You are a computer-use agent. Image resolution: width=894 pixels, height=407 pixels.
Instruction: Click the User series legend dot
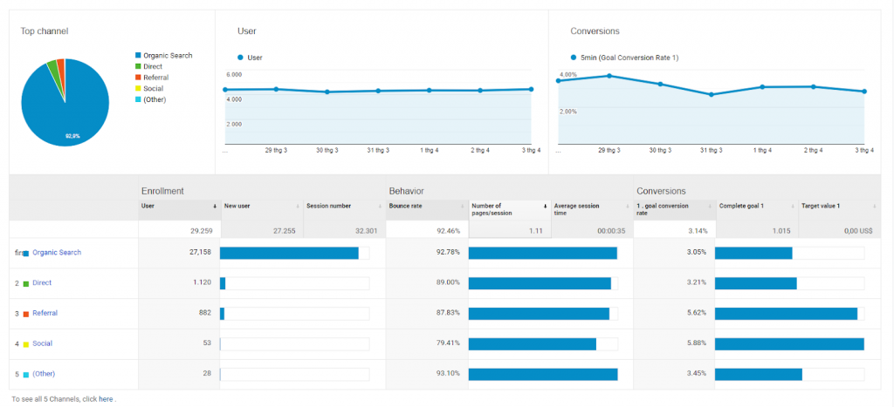tap(240, 58)
